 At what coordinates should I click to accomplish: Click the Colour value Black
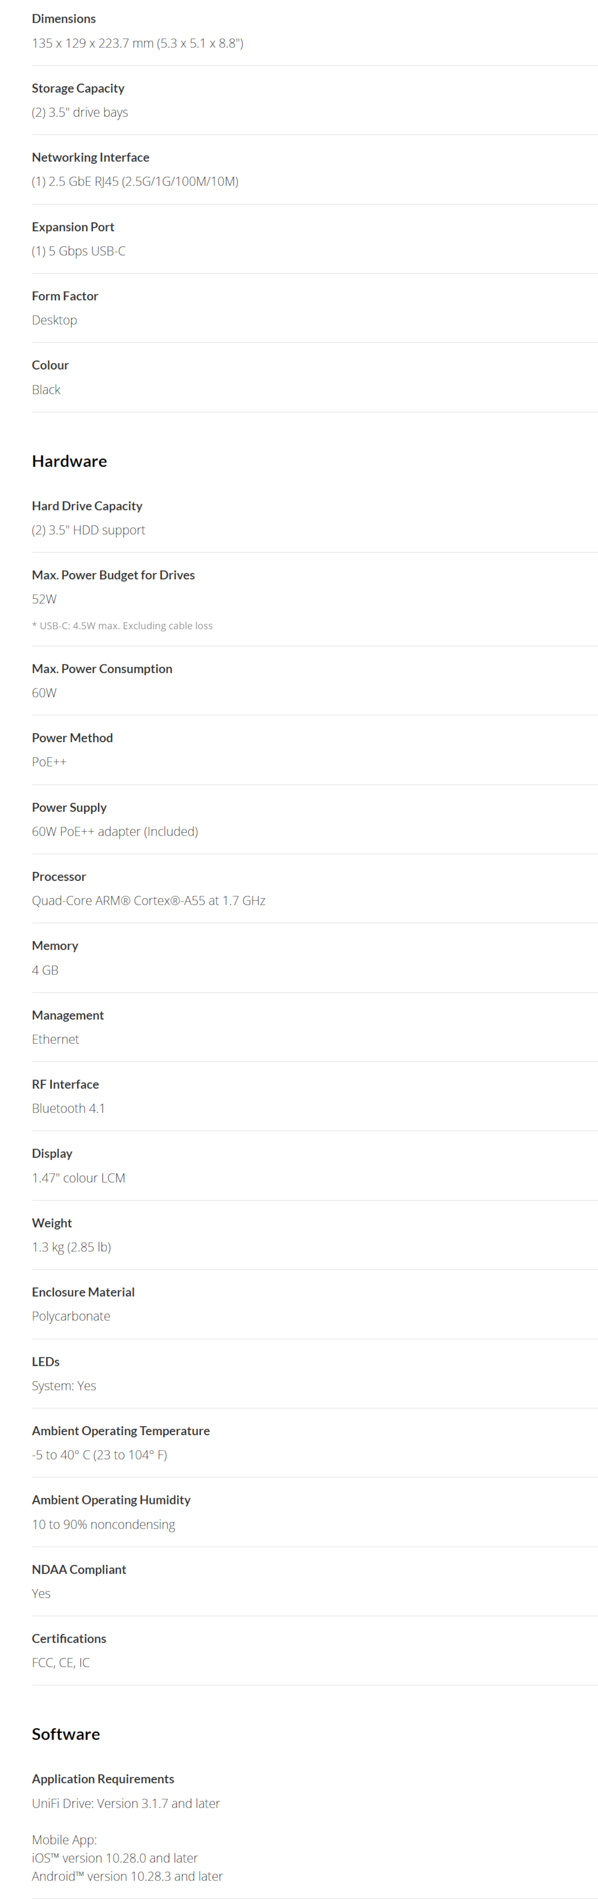(46, 390)
